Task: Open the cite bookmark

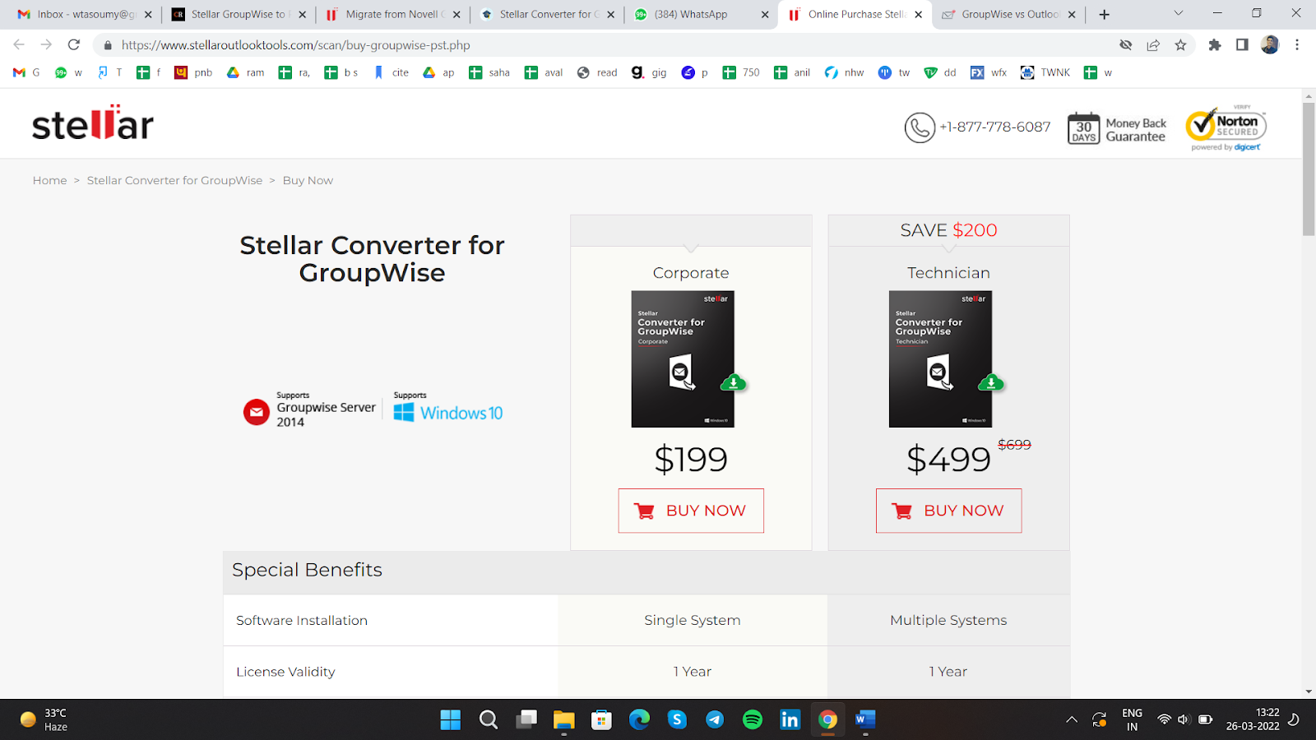Action: [391, 72]
